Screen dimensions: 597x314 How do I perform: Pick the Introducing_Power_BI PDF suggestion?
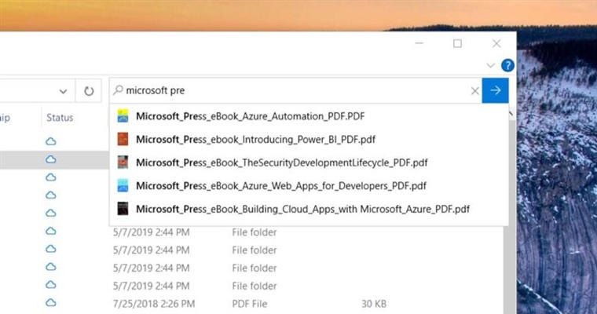pos(255,140)
